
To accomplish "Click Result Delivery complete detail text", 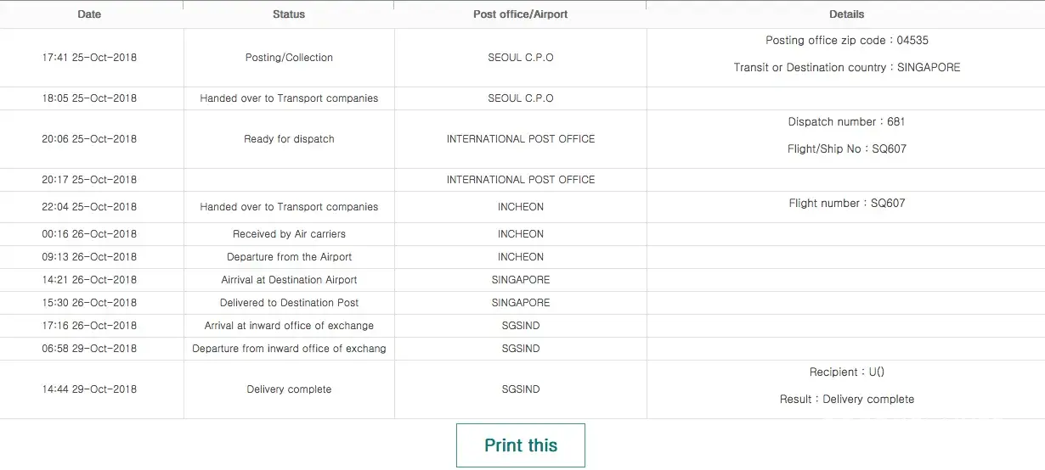I will point(846,400).
